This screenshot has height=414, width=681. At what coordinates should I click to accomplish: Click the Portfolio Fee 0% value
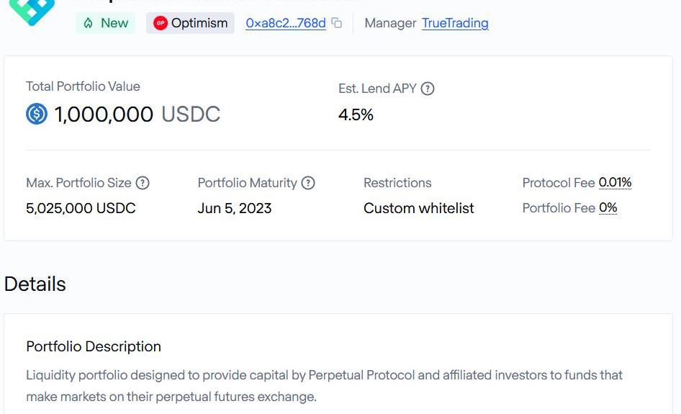click(x=608, y=208)
